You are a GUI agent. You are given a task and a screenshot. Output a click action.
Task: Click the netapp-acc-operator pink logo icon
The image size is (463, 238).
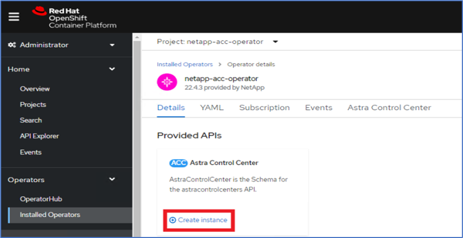[x=168, y=82]
